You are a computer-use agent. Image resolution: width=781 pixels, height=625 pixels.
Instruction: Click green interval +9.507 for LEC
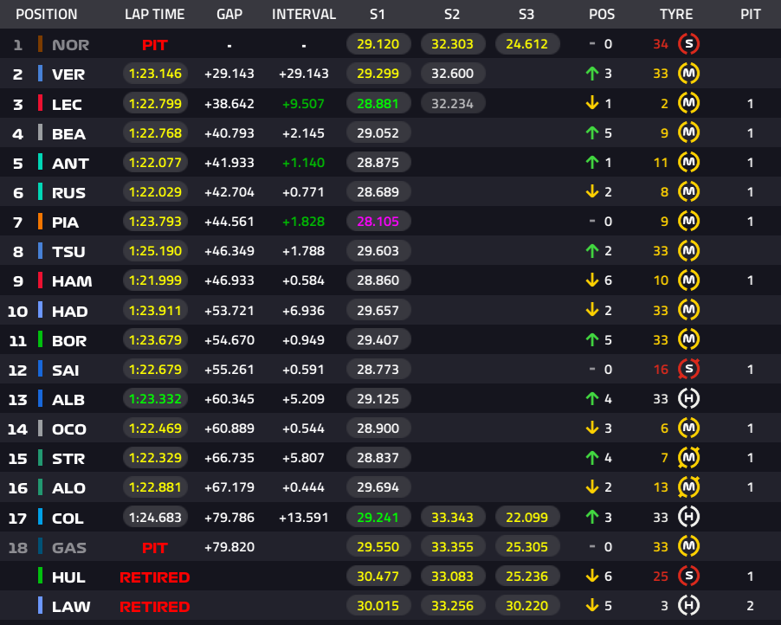(x=303, y=104)
